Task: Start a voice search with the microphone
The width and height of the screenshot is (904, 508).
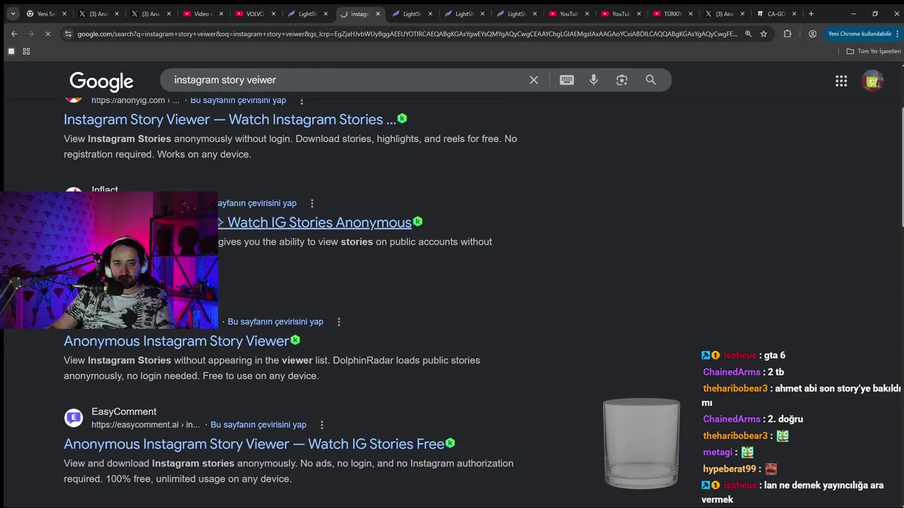Action: click(593, 80)
